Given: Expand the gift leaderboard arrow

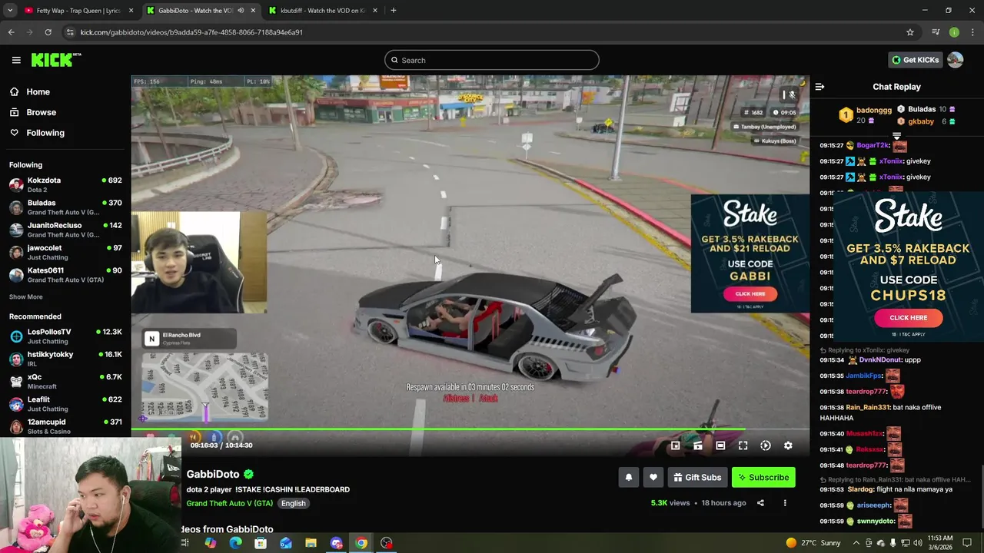Looking at the screenshot, I should click(x=896, y=136).
